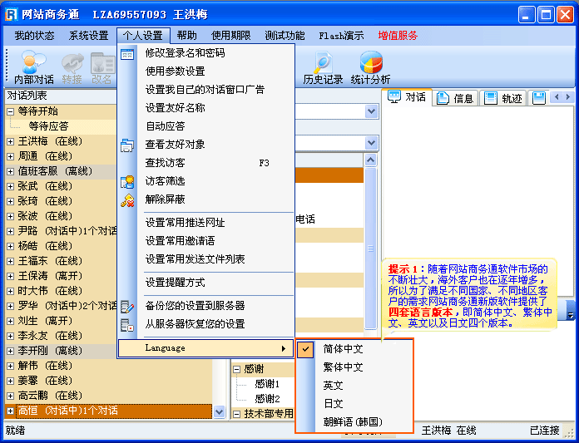
Task: Choose 日文 language option
Action: (x=333, y=404)
